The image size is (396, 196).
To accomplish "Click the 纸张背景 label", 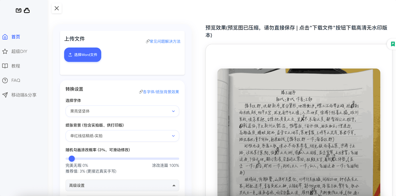I will tap(95, 125).
